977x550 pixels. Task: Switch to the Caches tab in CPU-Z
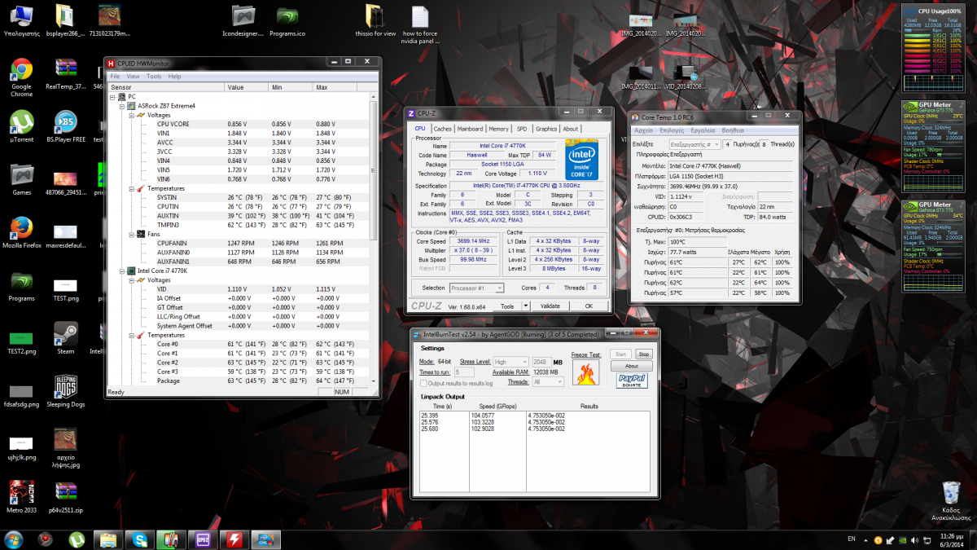click(x=442, y=129)
